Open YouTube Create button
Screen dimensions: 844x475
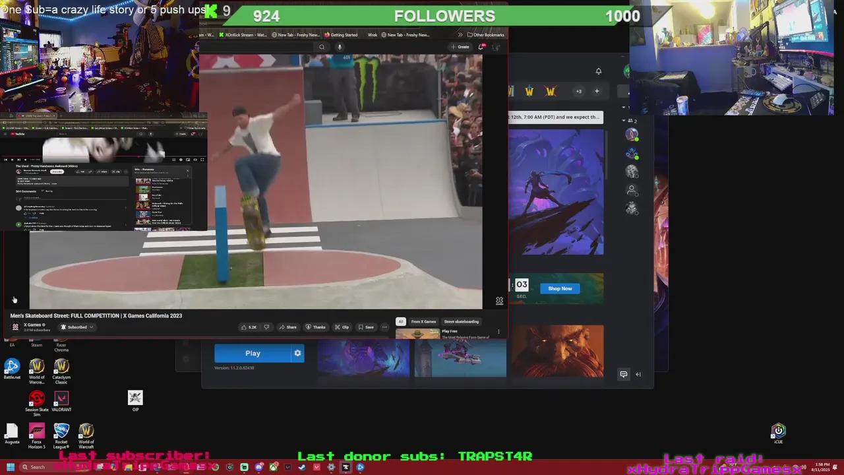[460, 47]
